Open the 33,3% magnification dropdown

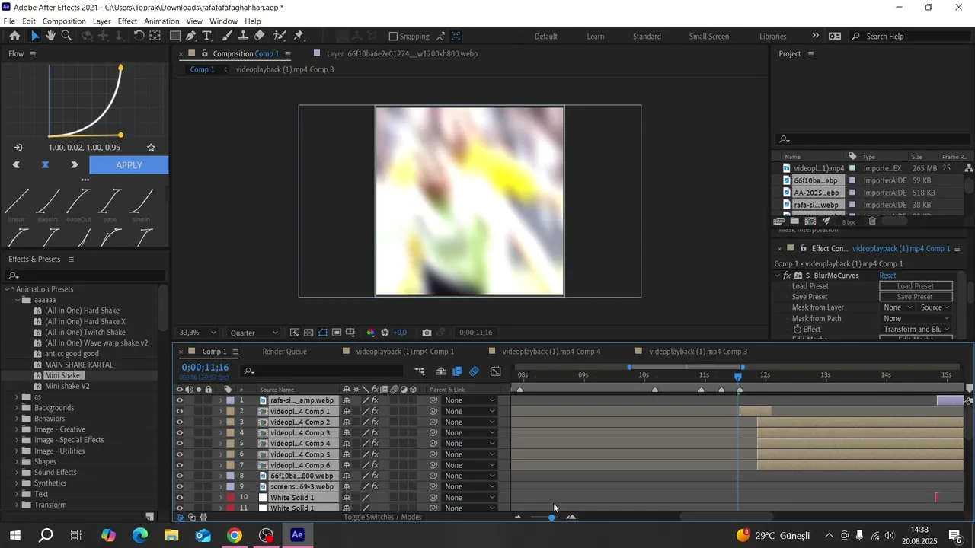click(x=197, y=333)
